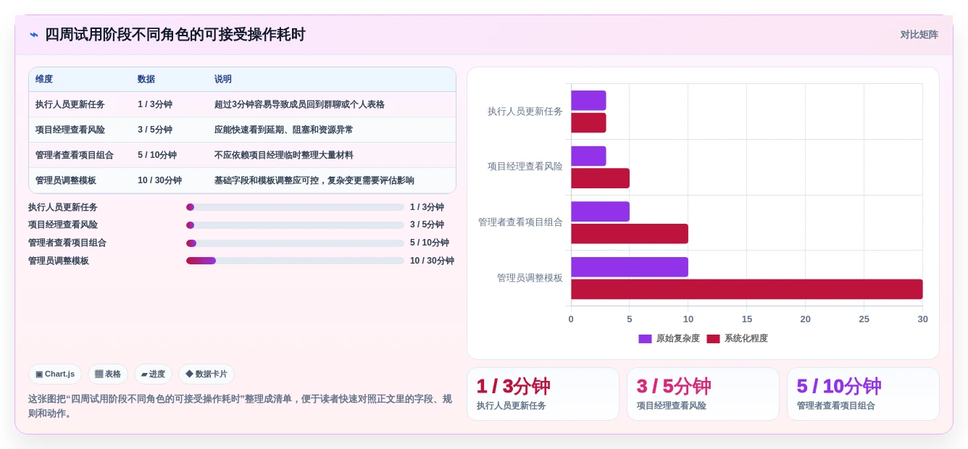This screenshot has height=449, width=968.
Task: Click description 基础字段和模板调整应可控
Action: pyautogui.click(x=314, y=180)
